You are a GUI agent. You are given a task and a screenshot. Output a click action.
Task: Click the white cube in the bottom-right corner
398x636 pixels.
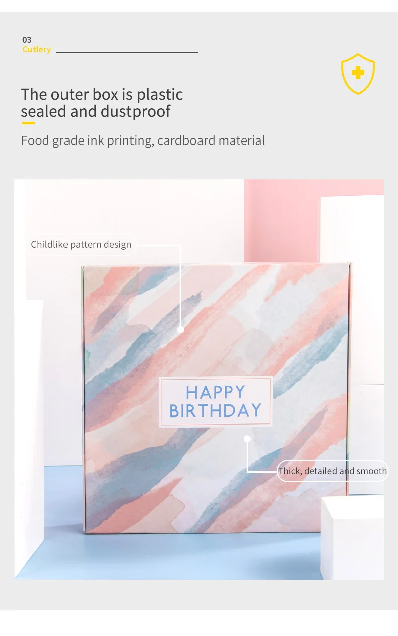[x=353, y=536]
